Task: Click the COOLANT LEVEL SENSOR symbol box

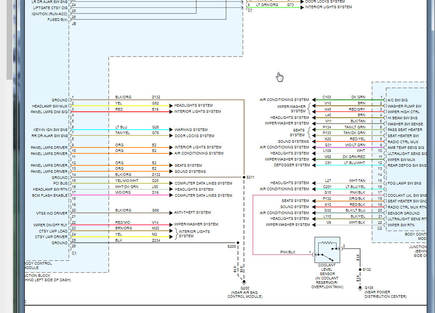Action: [x=327, y=250]
